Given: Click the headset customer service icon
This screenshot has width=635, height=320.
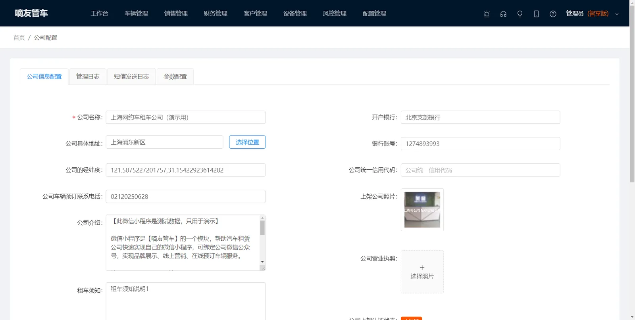Looking at the screenshot, I should pos(503,14).
